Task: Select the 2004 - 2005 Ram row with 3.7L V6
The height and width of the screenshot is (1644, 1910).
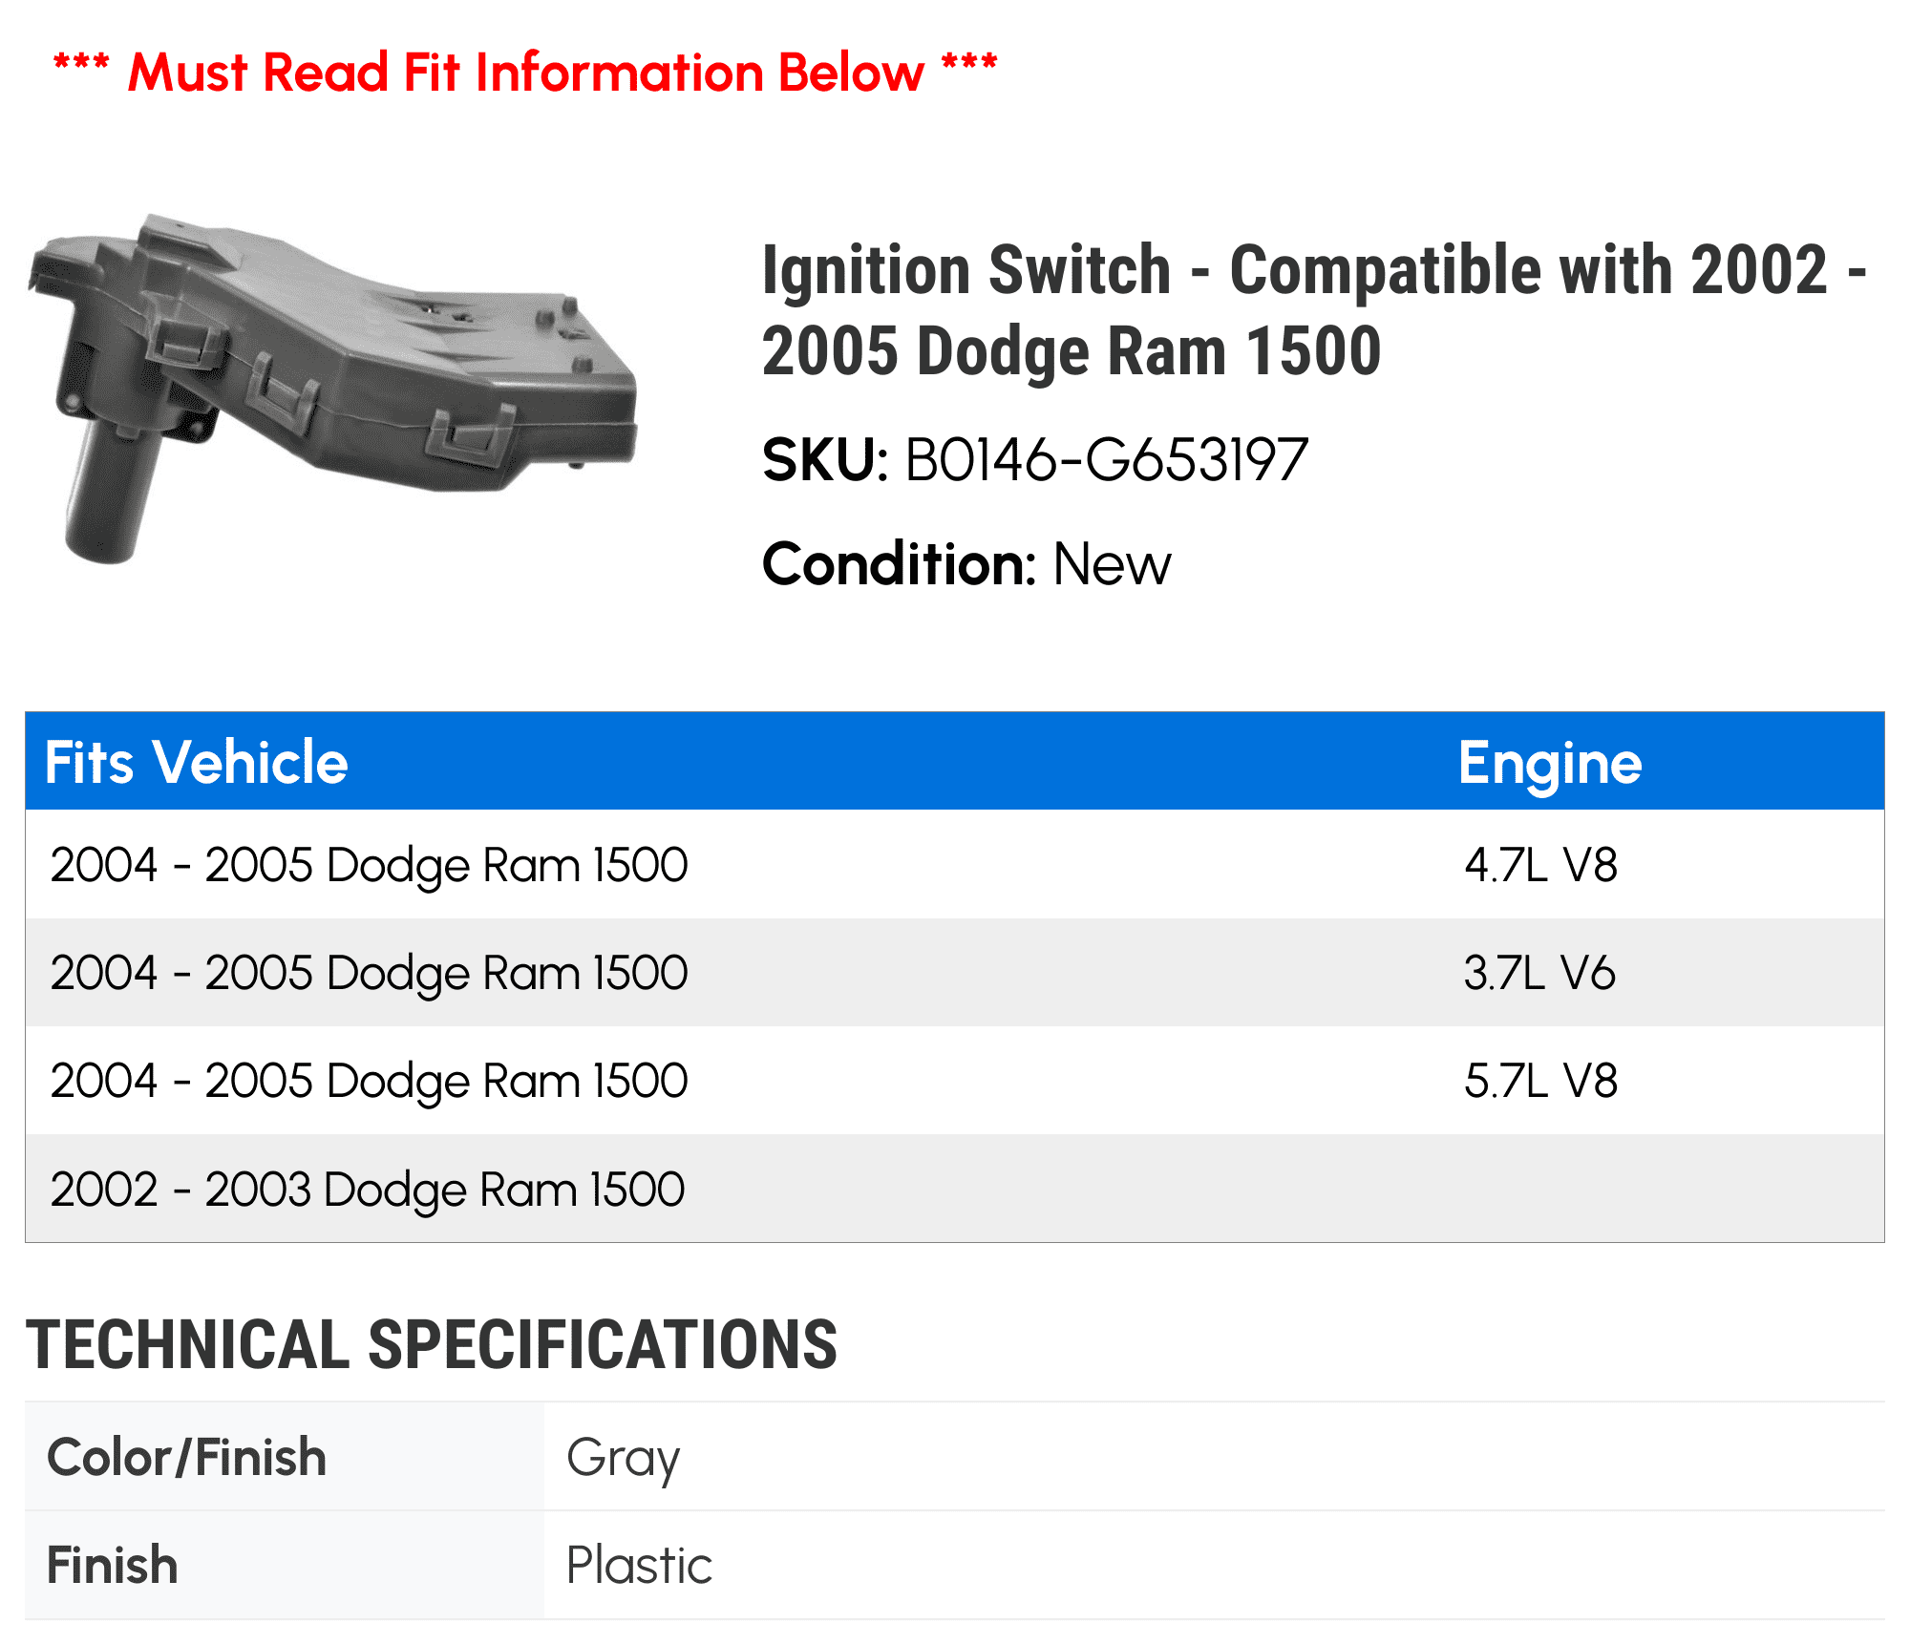Action: pyautogui.click(x=369, y=973)
